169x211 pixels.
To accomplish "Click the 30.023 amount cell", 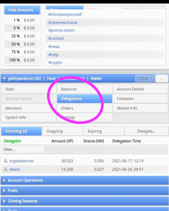I will pos(67,161).
